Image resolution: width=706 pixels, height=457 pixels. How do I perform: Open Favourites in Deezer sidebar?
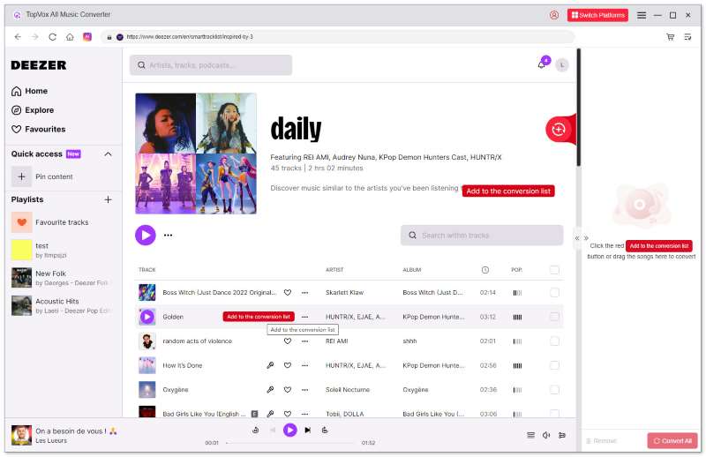(38, 129)
